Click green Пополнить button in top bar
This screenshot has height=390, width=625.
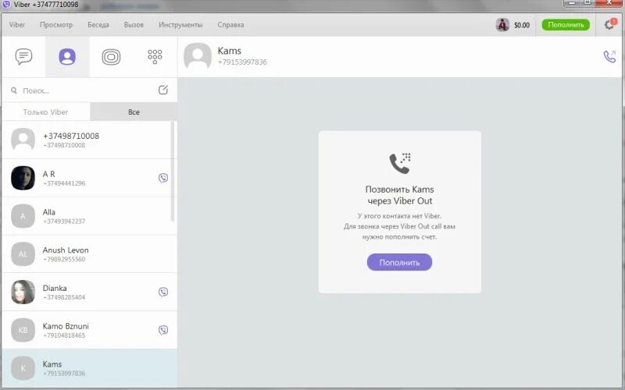(566, 25)
